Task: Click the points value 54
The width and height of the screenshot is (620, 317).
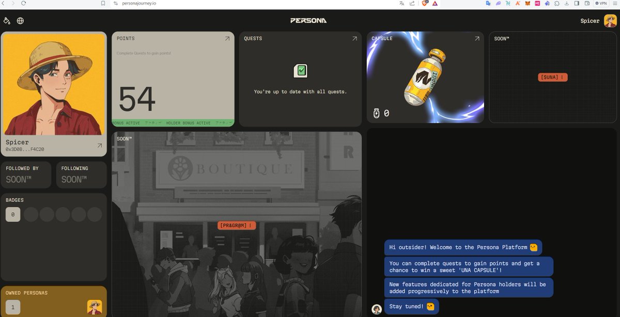Action: [137, 100]
